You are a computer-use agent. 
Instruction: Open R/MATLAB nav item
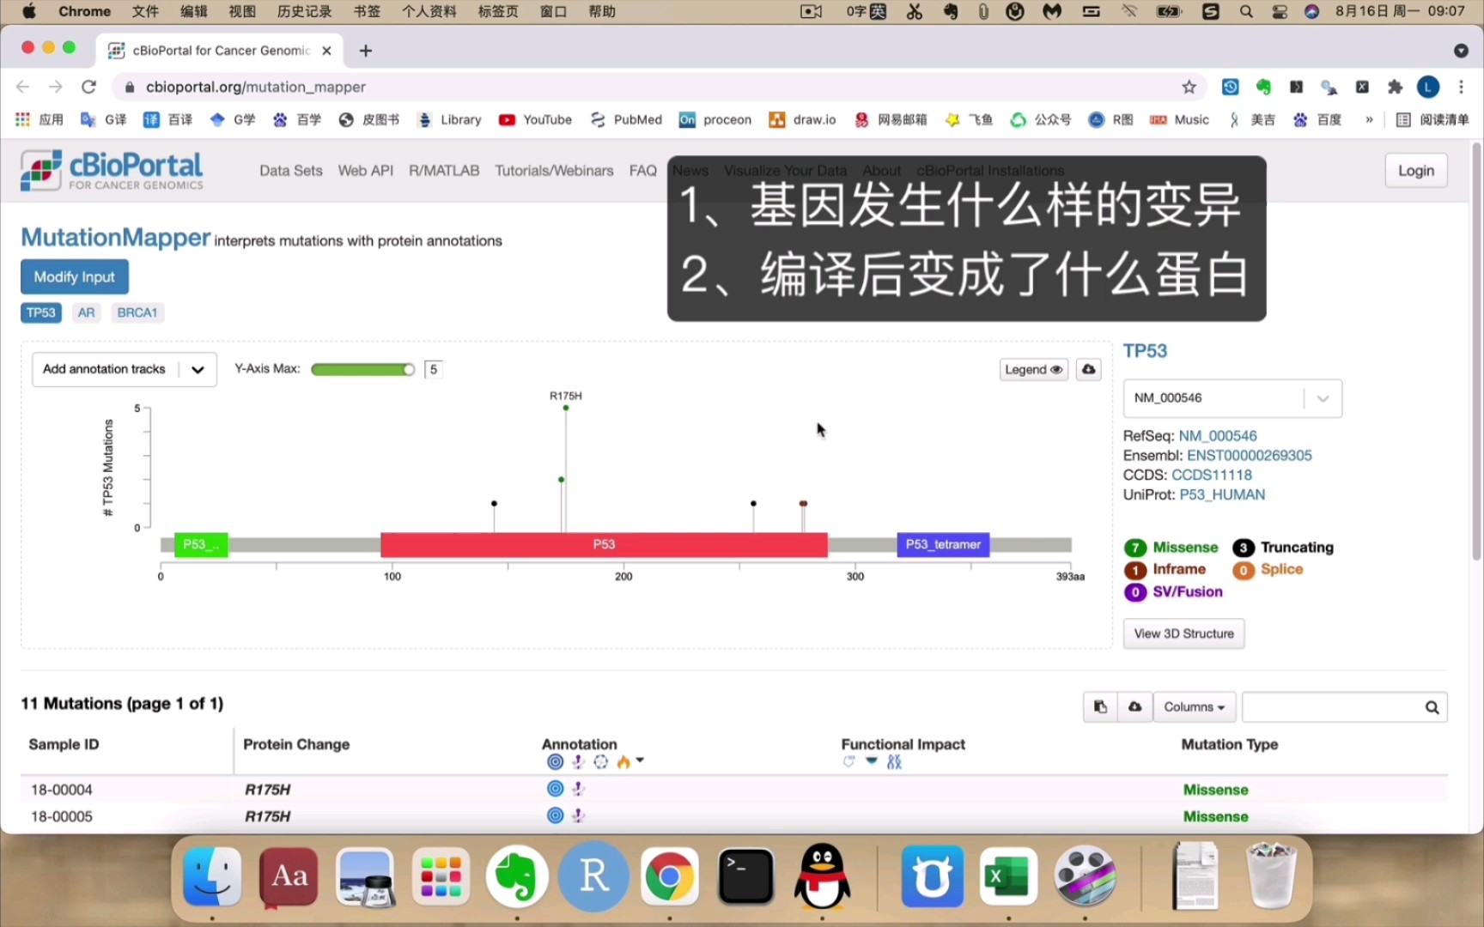coord(444,170)
